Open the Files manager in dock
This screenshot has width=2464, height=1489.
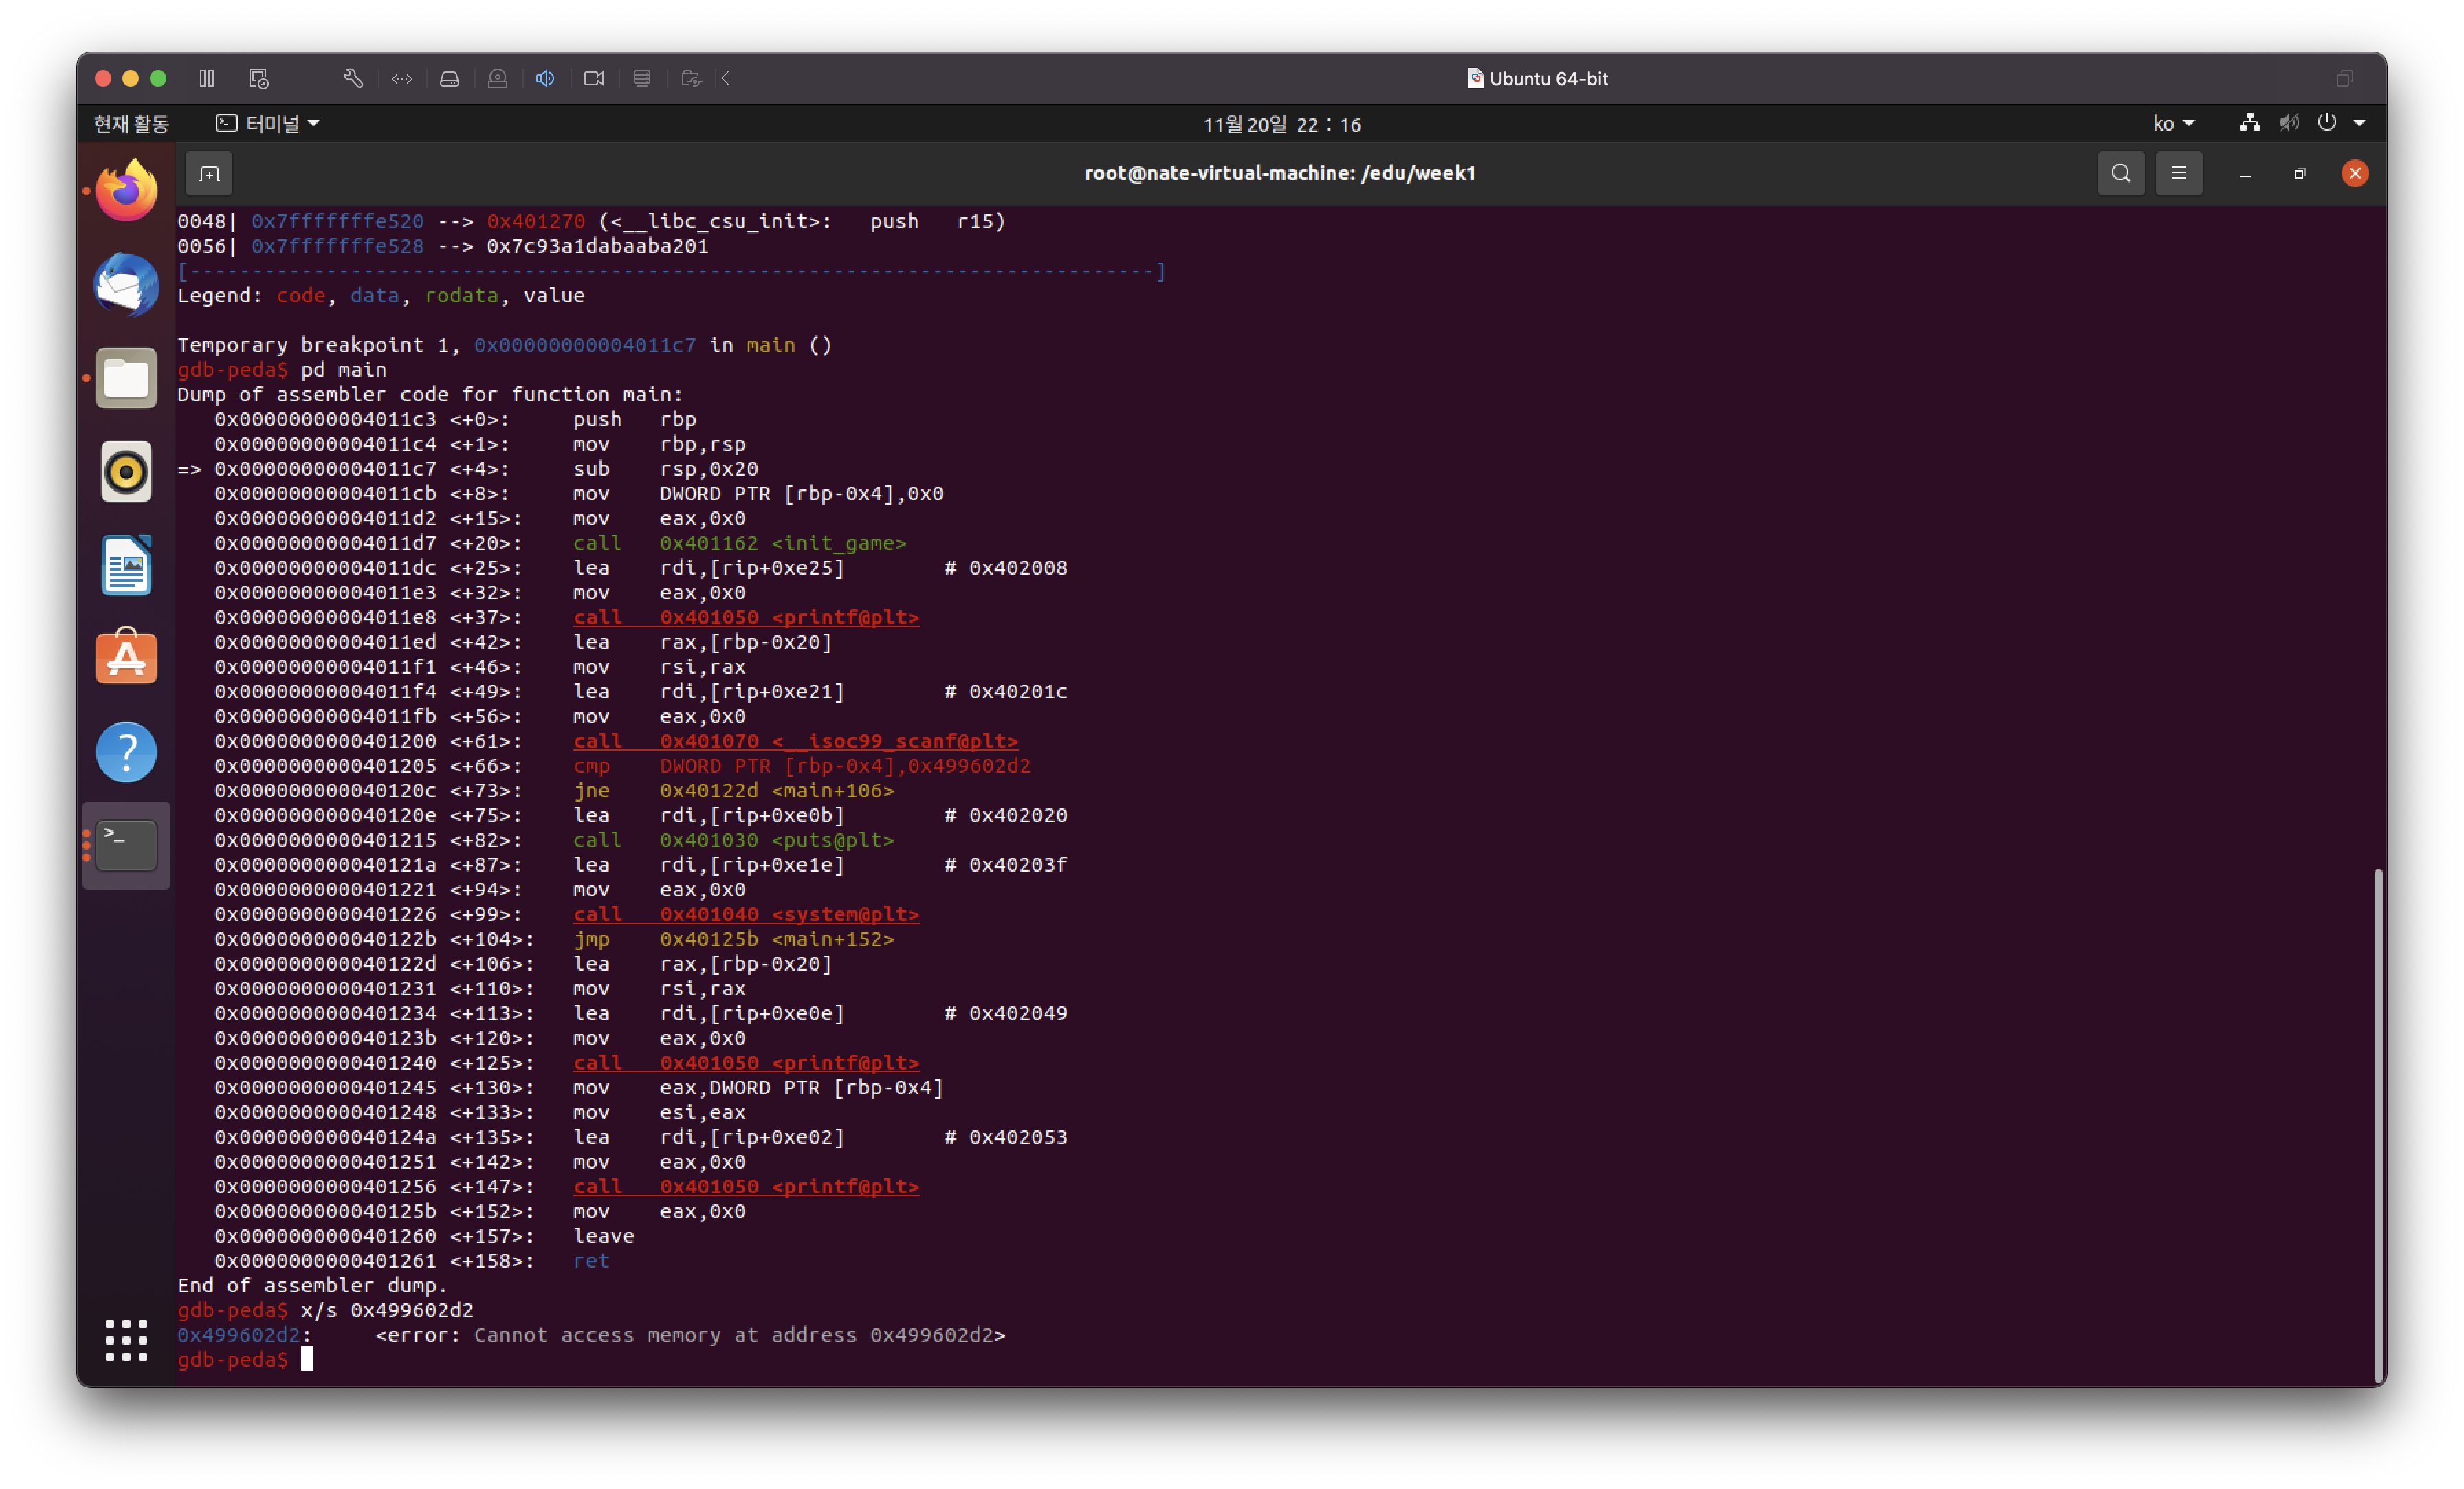point(126,378)
